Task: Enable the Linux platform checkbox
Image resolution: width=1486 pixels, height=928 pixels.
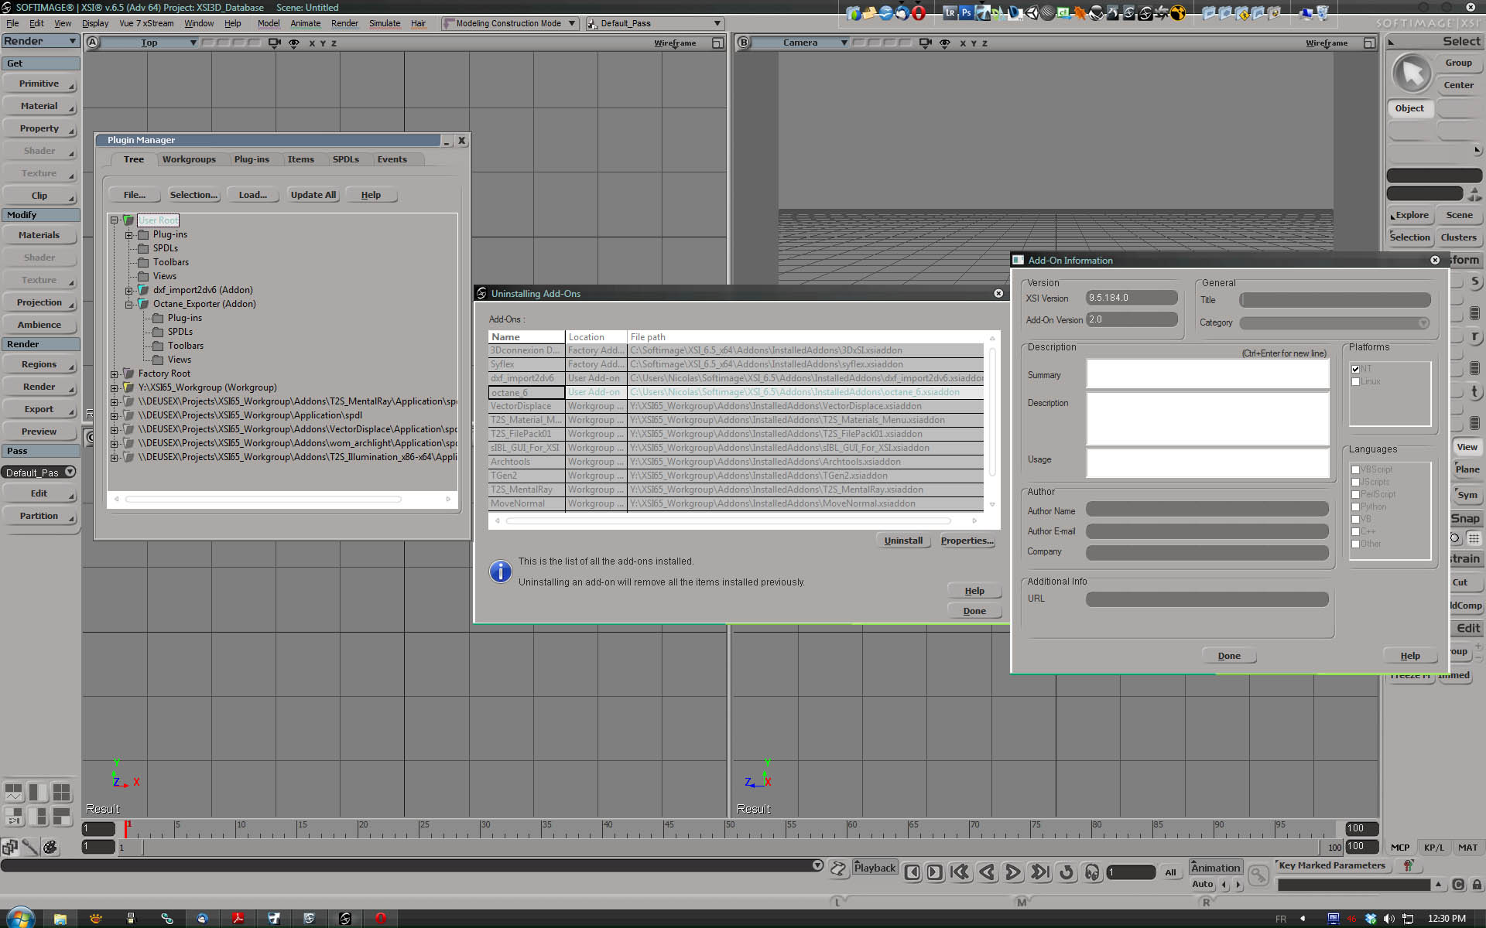Action: tap(1355, 381)
